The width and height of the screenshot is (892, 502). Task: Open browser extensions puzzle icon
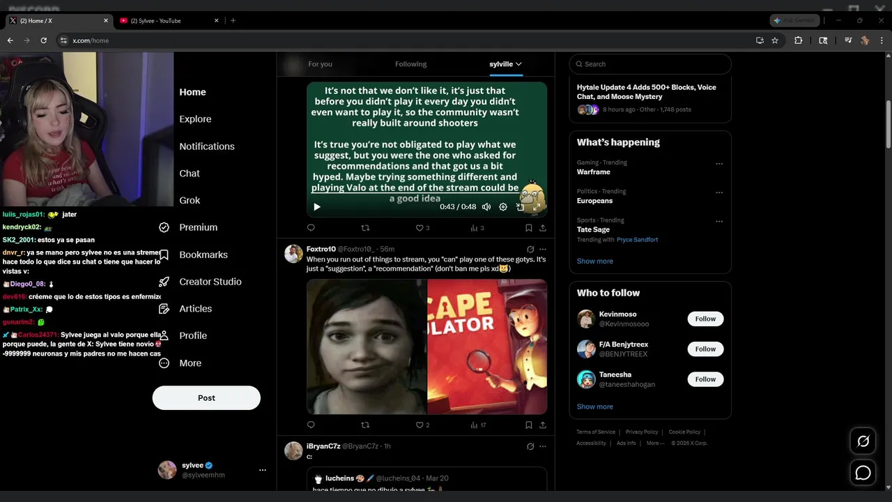pyautogui.click(x=799, y=40)
